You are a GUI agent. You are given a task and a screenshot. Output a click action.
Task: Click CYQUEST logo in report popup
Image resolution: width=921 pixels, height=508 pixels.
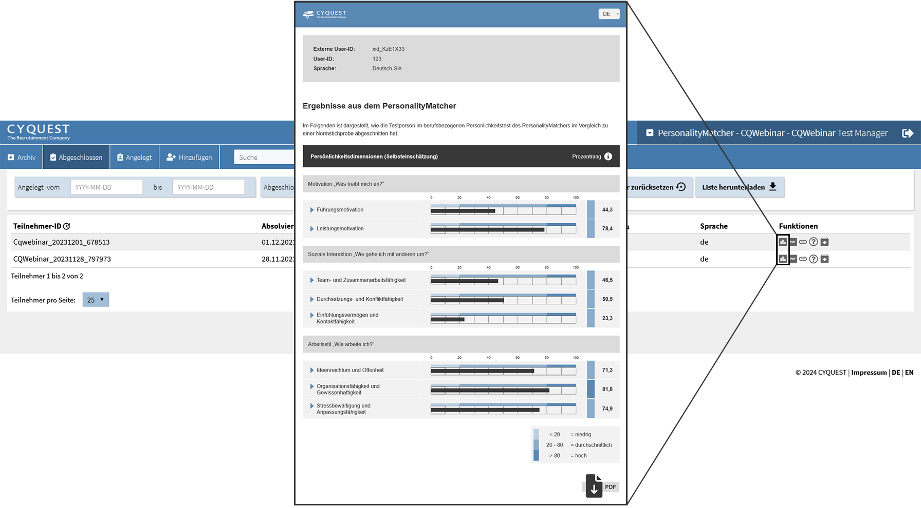pyautogui.click(x=325, y=14)
